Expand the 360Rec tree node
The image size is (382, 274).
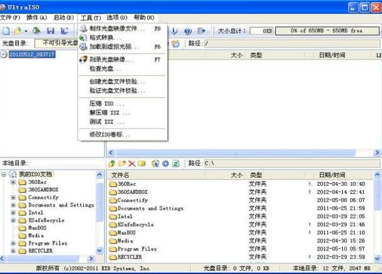(x=13, y=182)
